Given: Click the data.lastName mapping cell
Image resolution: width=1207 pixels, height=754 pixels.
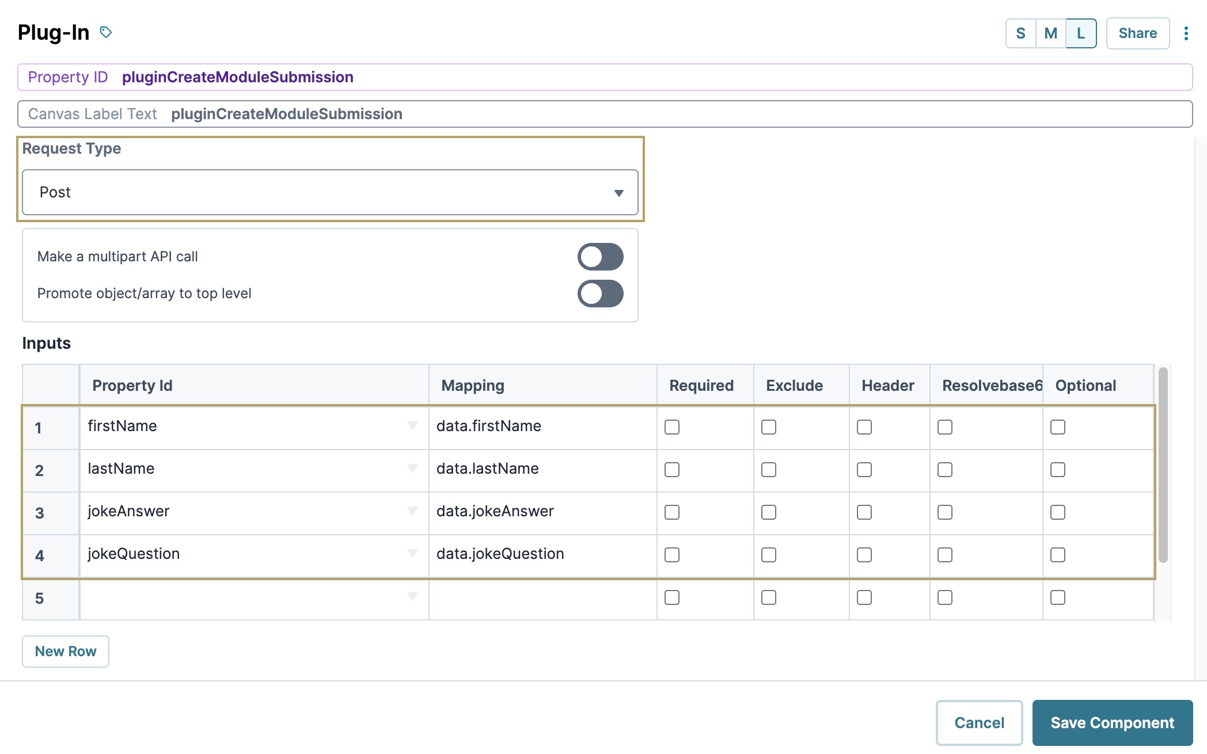Looking at the screenshot, I should coord(543,470).
